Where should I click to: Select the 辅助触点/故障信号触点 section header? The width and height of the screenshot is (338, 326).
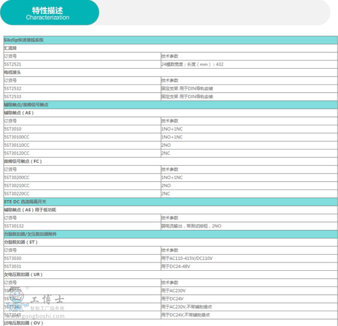point(171,105)
